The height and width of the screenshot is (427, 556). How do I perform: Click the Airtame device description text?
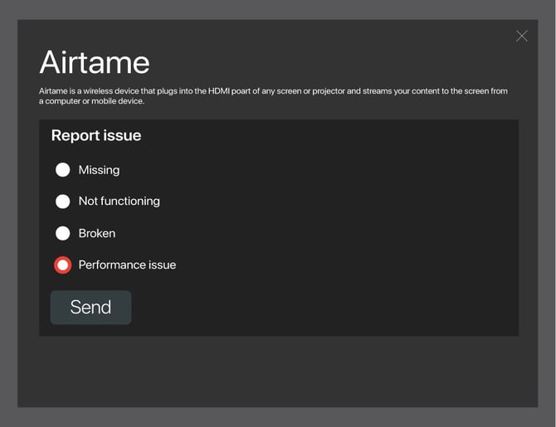tap(273, 96)
